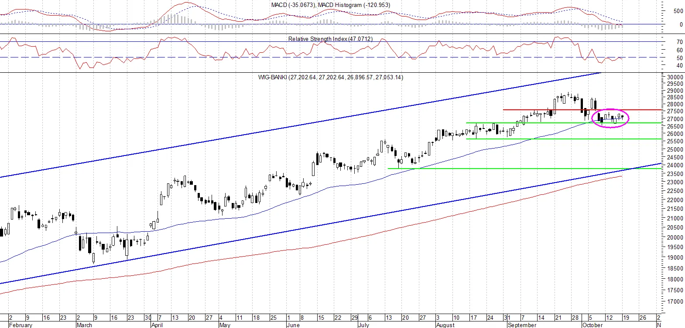Select the RSI 70 level axis label
This screenshot has height=328, width=685.
(679, 42)
